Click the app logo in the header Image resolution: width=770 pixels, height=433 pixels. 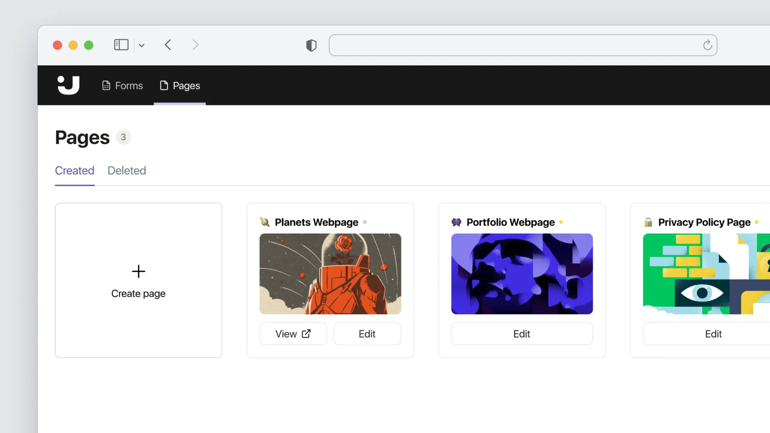[x=68, y=85]
